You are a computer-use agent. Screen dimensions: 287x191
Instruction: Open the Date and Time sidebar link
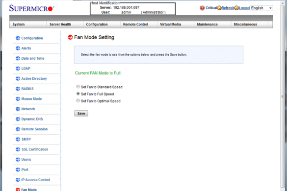tap(33, 58)
